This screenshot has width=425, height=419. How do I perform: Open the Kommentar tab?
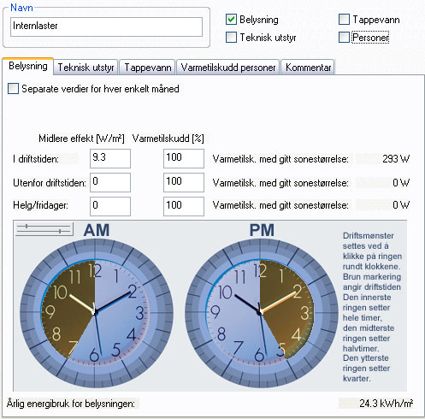[308, 68]
